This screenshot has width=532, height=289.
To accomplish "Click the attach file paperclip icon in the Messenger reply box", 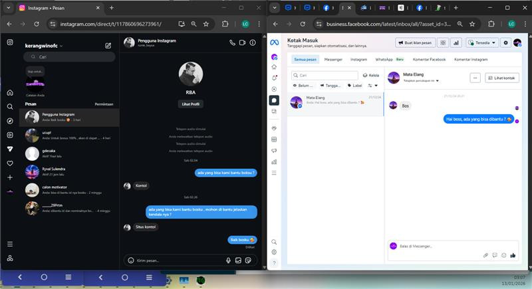I will pos(485,255).
